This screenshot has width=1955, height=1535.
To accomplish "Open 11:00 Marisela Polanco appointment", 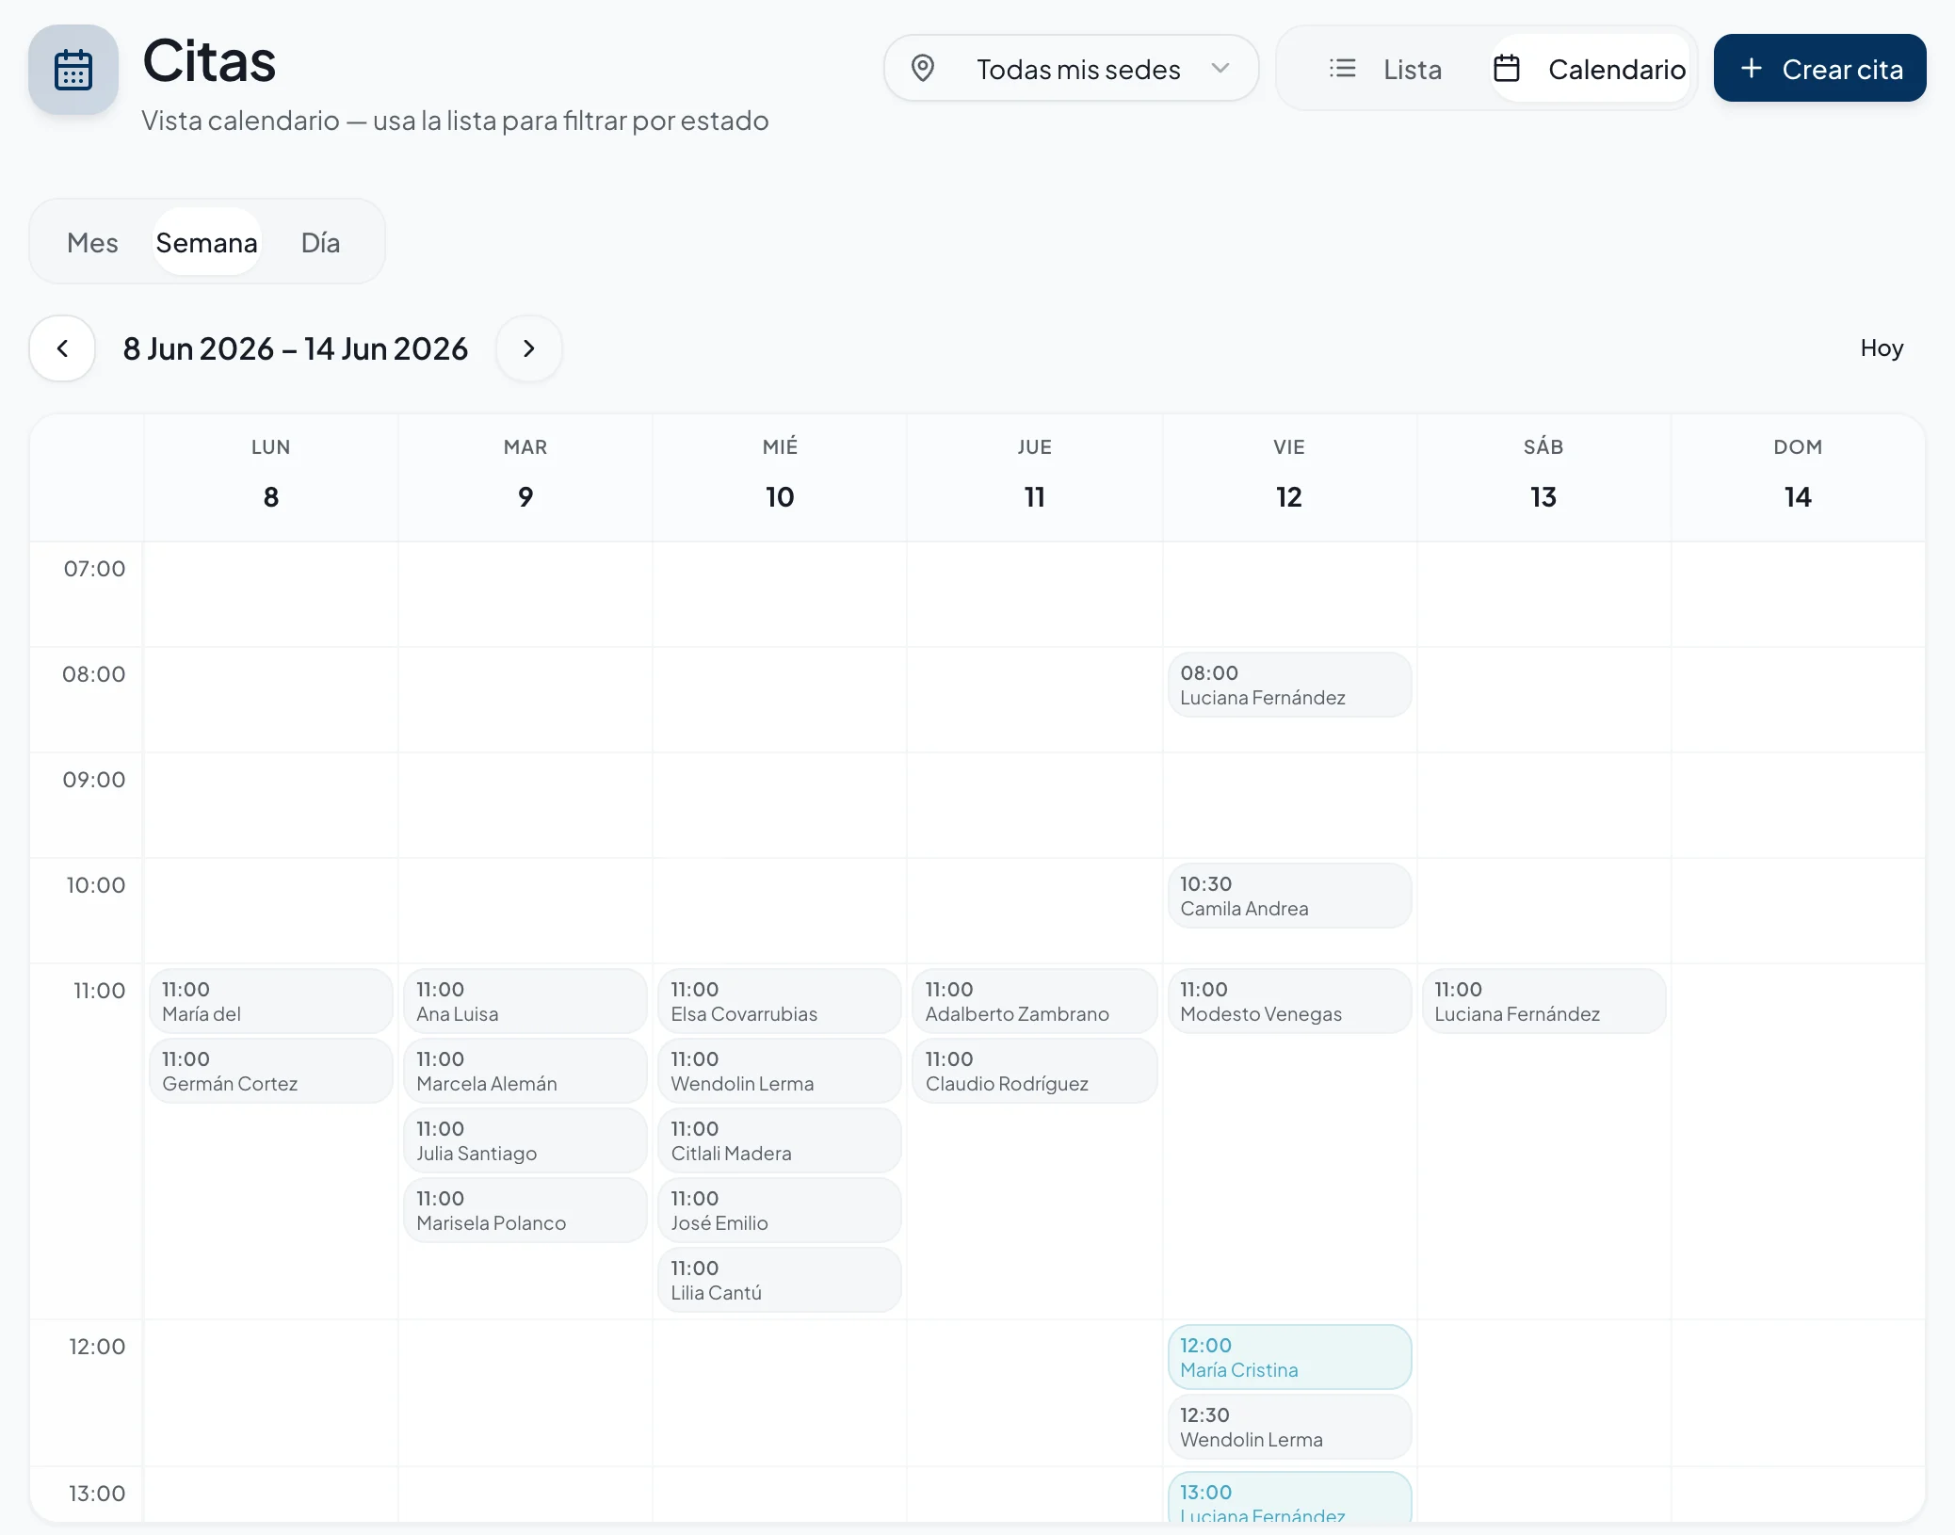I will pyautogui.click(x=525, y=1211).
